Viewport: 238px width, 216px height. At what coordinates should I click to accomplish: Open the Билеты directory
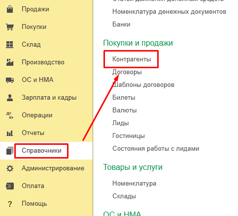click(124, 98)
